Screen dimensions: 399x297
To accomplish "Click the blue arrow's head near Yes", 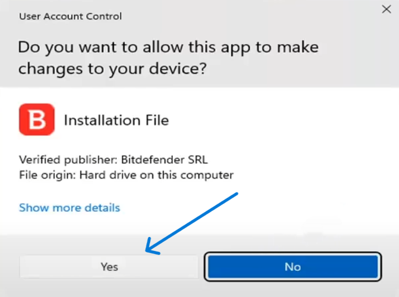I will pos(148,251).
